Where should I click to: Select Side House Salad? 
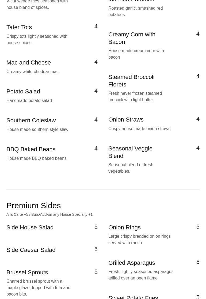[30, 228]
